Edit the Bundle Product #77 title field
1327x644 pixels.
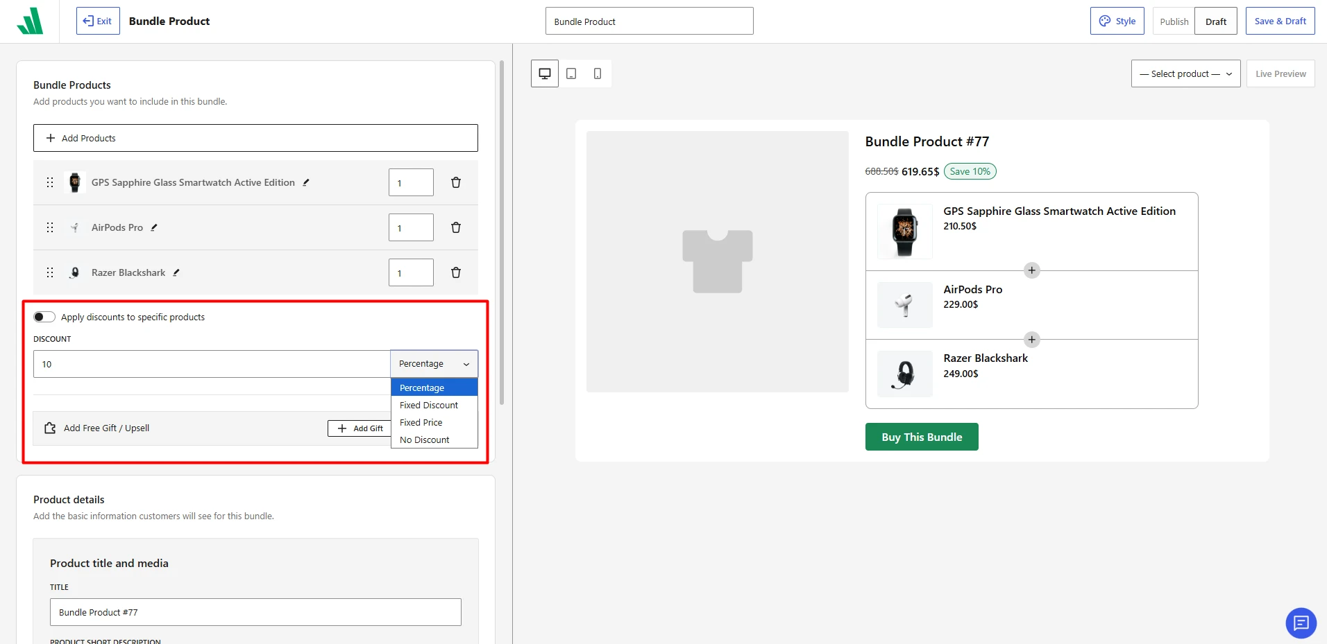tap(255, 612)
